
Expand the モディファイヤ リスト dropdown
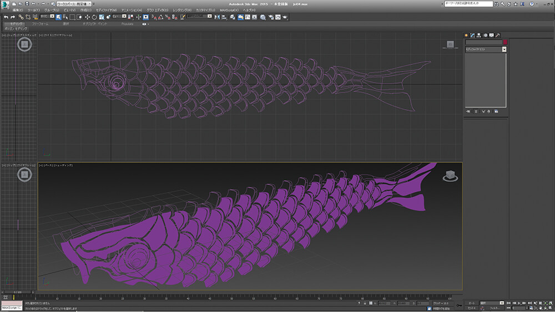click(x=486, y=49)
